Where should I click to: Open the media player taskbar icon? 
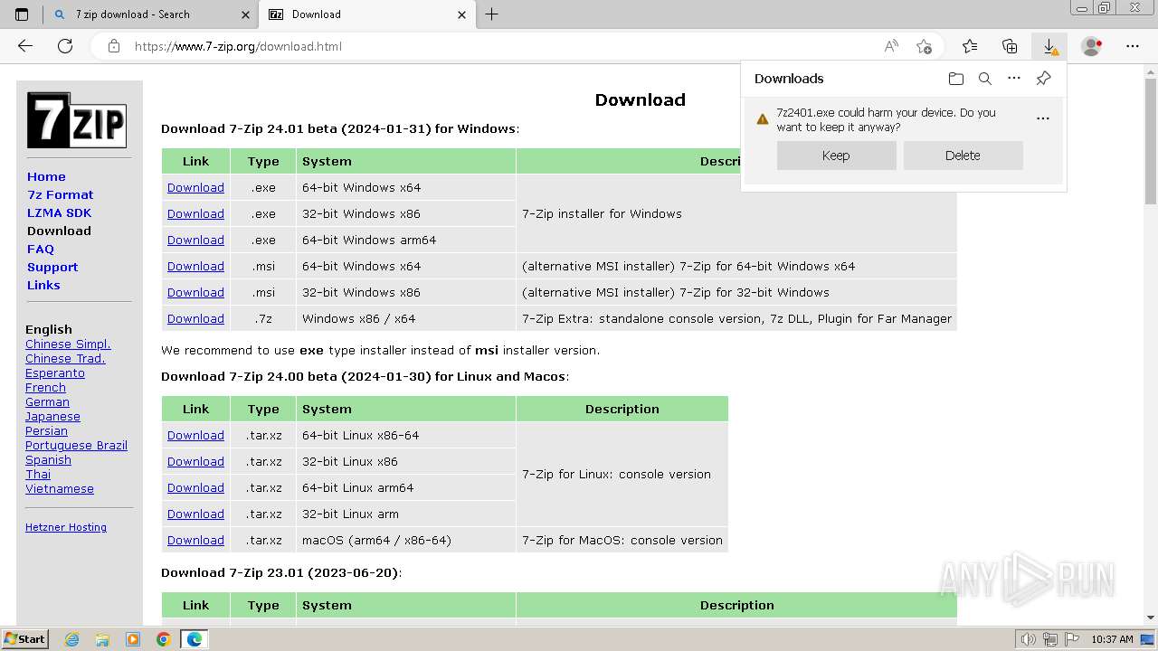click(x=133, y=639)
